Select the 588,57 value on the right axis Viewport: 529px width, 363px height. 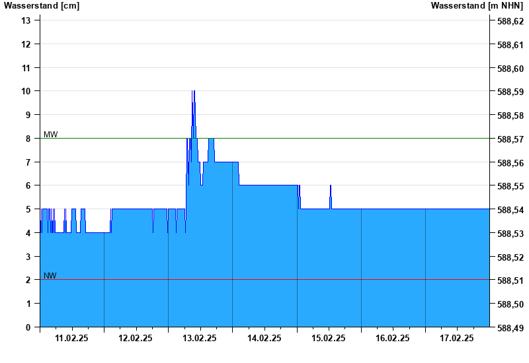pyautogui.click(x=510, y=139)
